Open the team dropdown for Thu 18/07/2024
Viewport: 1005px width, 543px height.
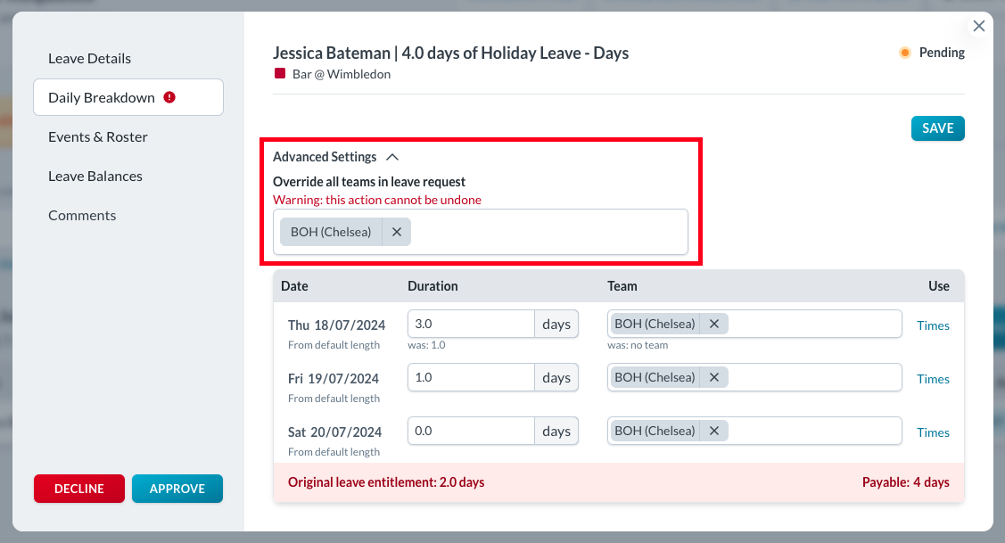[x=811, y=324]
